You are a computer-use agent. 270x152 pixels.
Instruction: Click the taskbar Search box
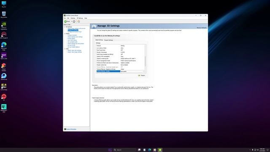coord(125,150)
